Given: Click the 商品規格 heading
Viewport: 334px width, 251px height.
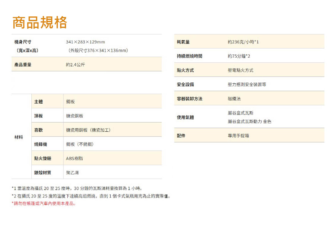Looking at the screenshot, I should 40,22.
